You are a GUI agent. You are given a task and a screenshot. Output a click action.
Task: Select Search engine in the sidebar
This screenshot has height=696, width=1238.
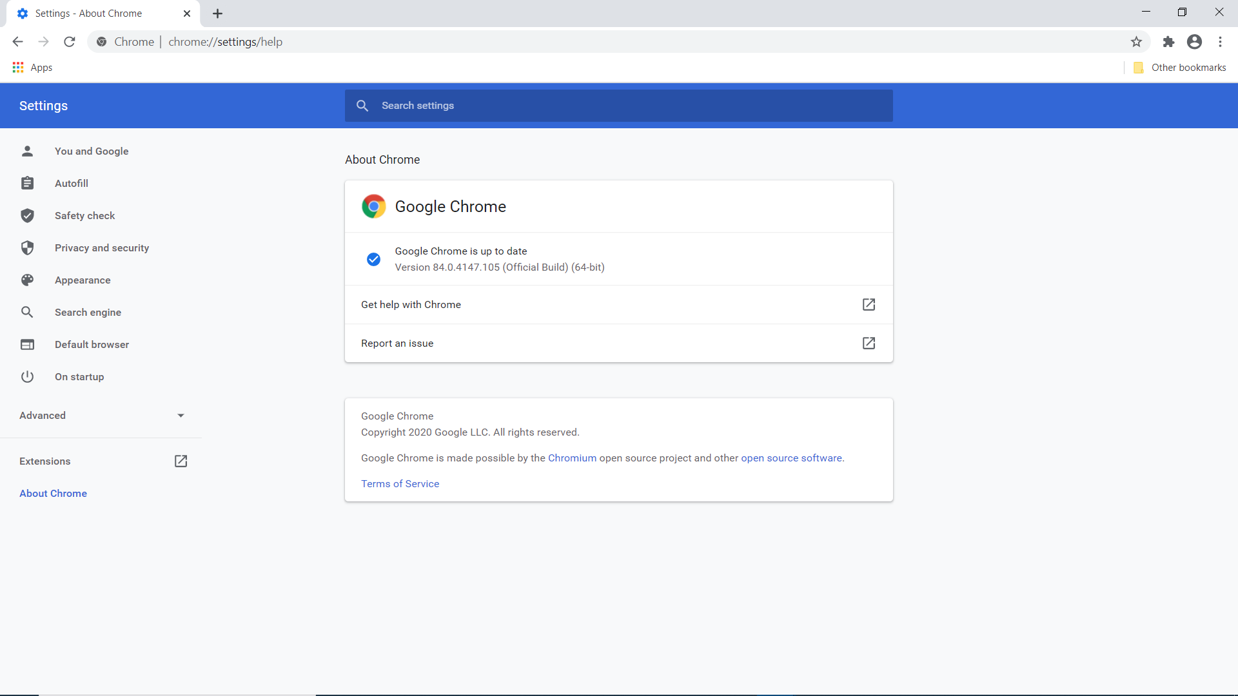(x=88, y=312)
